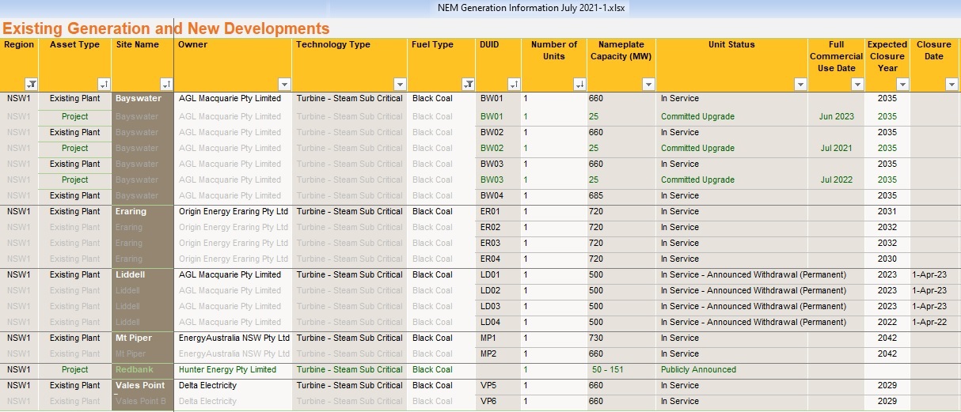Select nameplate capacity cell '685'
This screenshot has height=412, width=961.
tap(621, 195)
